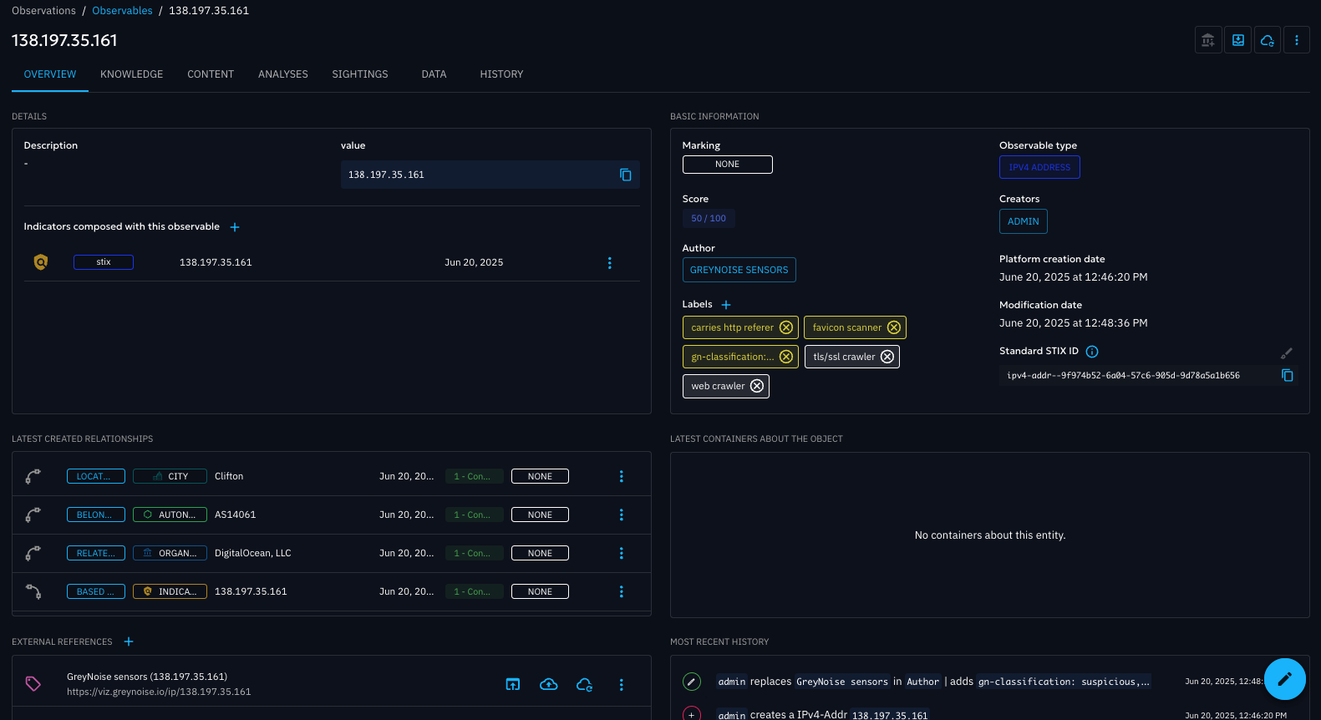Viewport: 1321px width, 720px height.
Task: Click the INDICA... entity type chip
Action: tap(170, 591)
